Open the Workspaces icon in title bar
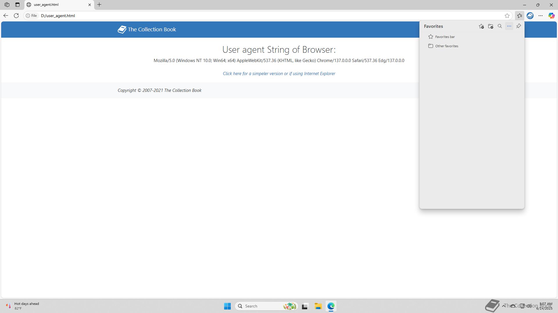The width and height of the screenshot is (558, 313). pos(7,5)
